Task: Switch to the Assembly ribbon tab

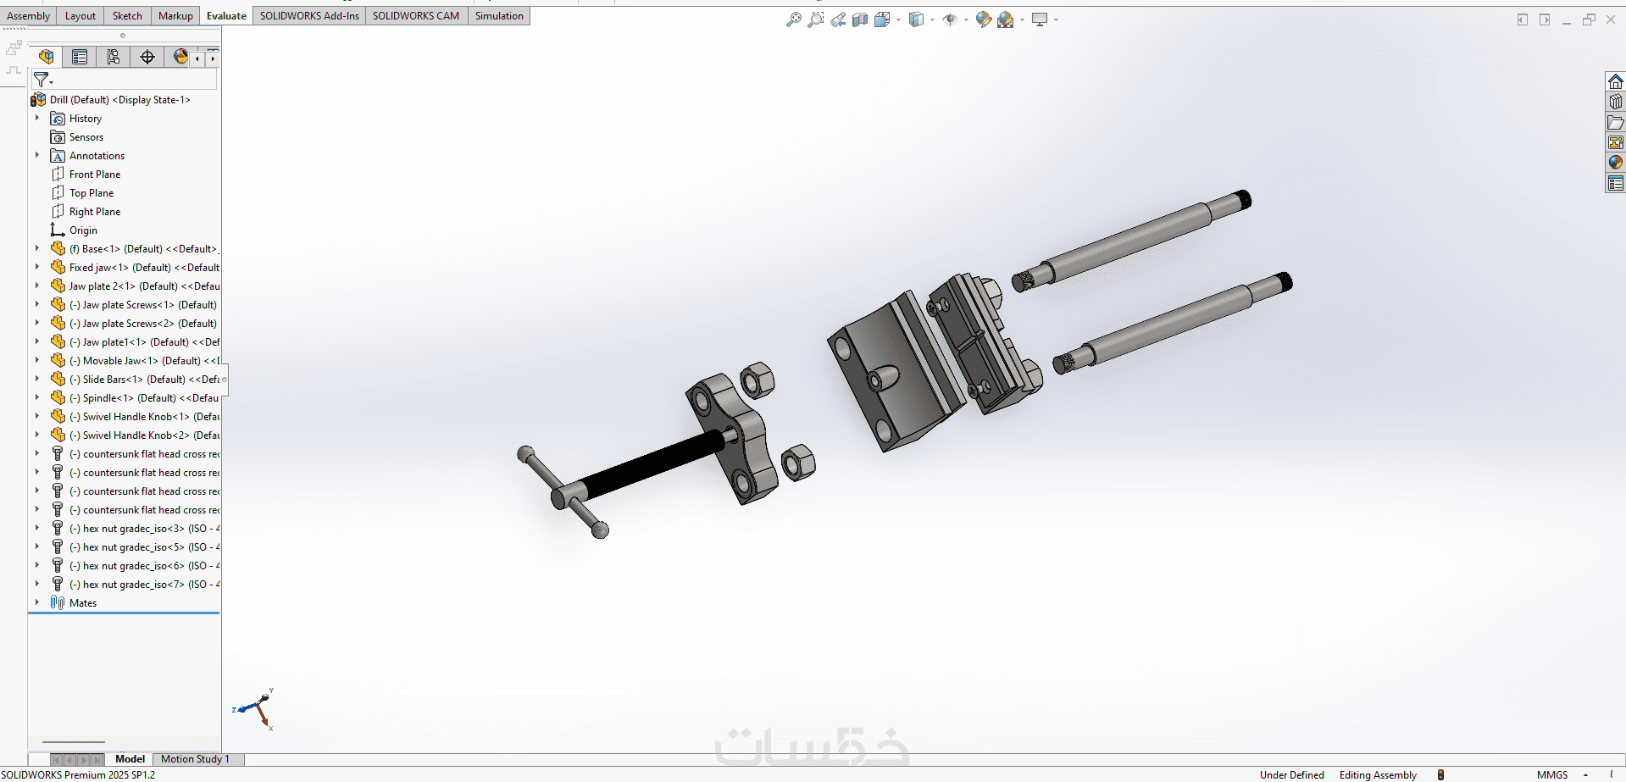Action: tap(29, 15)
